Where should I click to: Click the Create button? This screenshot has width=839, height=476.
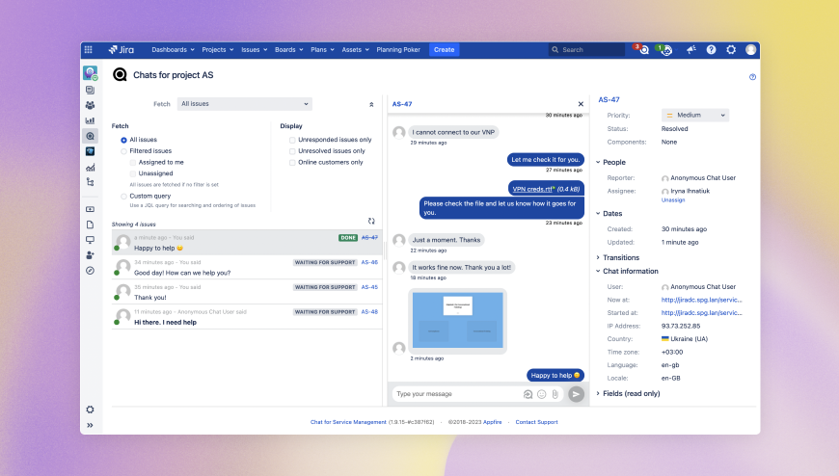[x=445, y=50]
